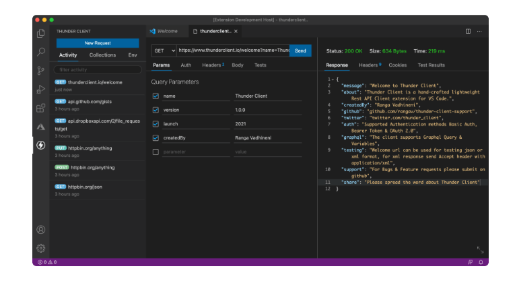
Task: Switch to the Env tab
Action: 133,55
